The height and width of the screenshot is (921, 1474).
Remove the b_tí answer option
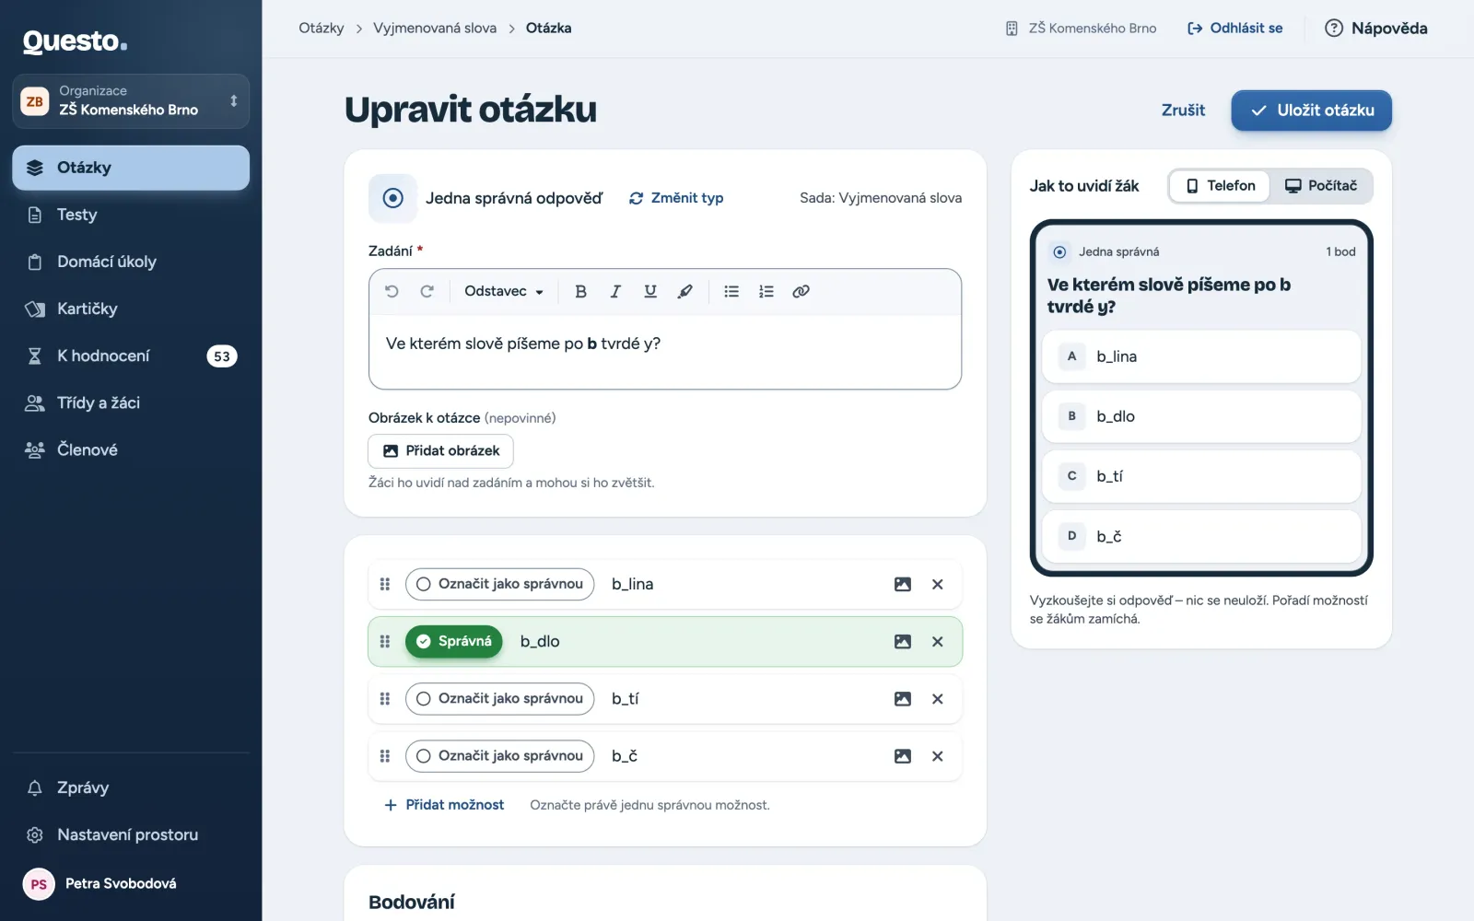(x=938, y=699)
